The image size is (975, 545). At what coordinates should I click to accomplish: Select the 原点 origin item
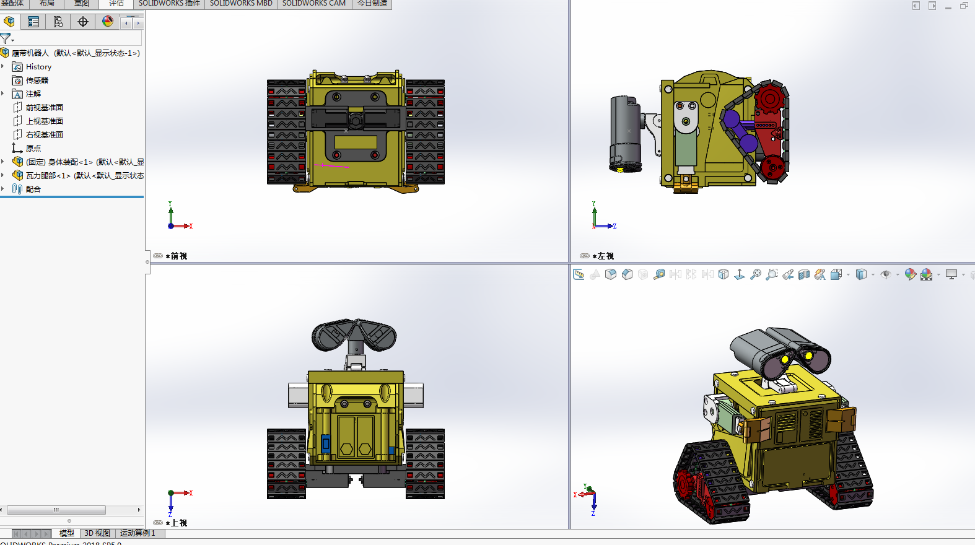[x=27, y=148]
